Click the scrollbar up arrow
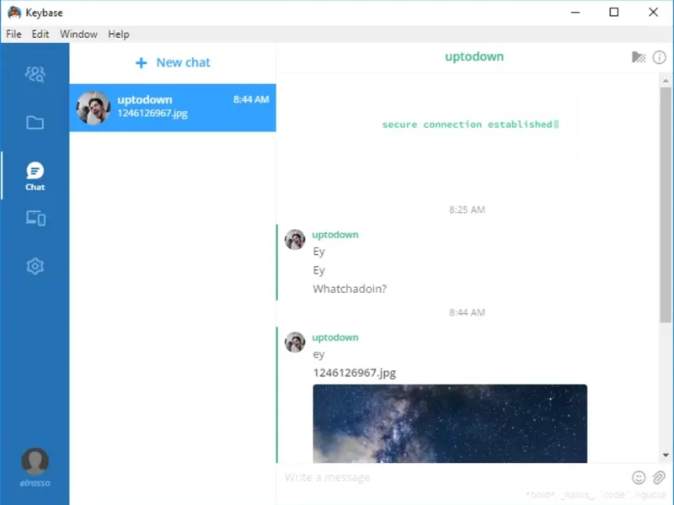Screen dimensions: 674x505 tap(666, 80)
